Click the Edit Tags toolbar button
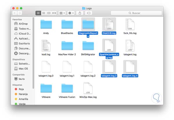The width and height of the screenshot is (174, 120). 88,13
